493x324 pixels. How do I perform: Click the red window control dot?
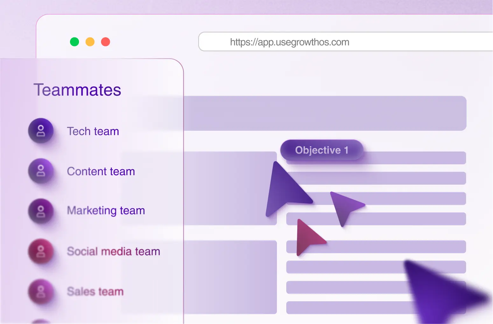(x=106, y=42)
